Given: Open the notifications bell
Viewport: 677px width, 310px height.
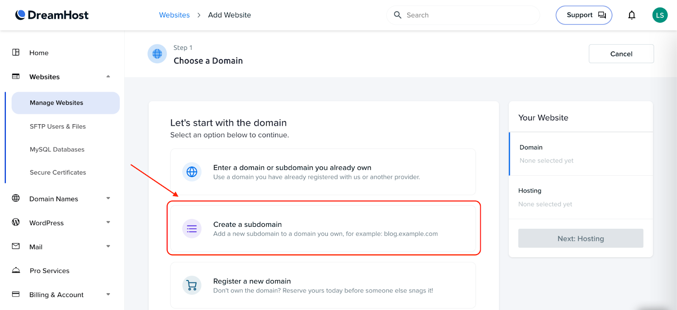Looking at the screenshot, I should pos(631,15).
